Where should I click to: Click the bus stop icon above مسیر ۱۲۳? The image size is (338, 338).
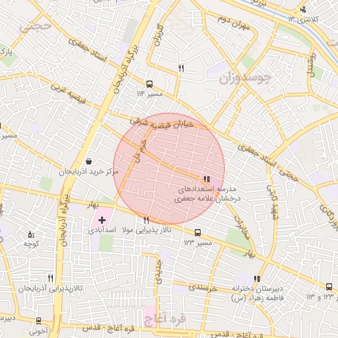coord(197,233)
